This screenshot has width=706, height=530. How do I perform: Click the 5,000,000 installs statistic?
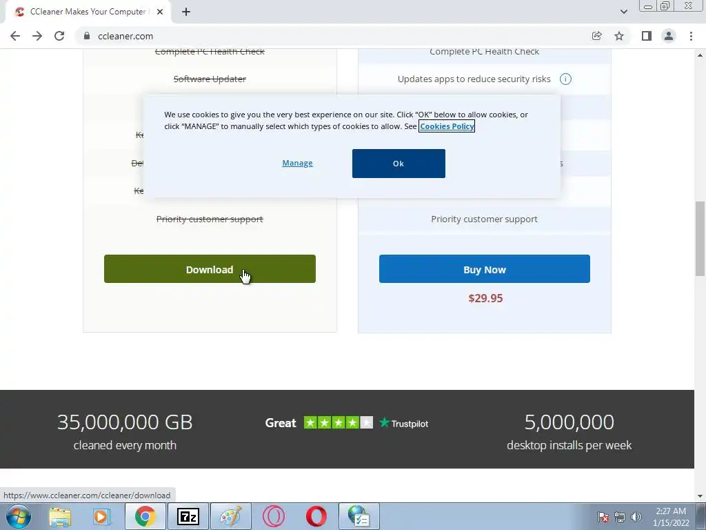[569, 422]
